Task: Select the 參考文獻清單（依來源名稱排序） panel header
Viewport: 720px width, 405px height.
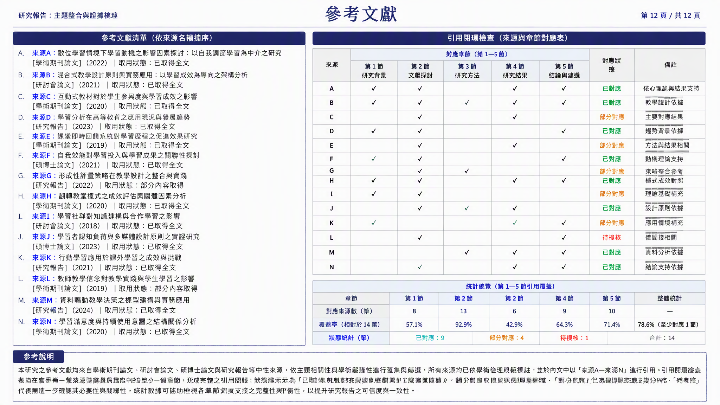Action: (x=159, y=38)
